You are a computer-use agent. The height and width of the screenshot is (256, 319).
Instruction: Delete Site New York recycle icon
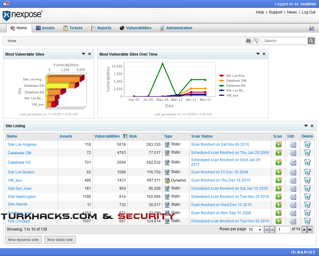tap(307, 213)
